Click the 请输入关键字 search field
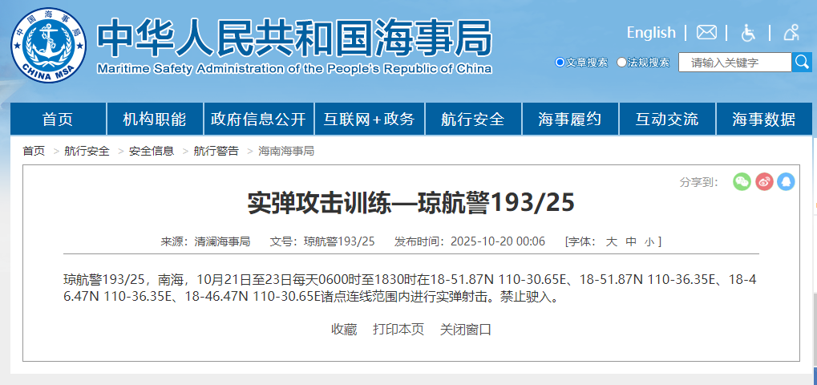 point(734,63)
